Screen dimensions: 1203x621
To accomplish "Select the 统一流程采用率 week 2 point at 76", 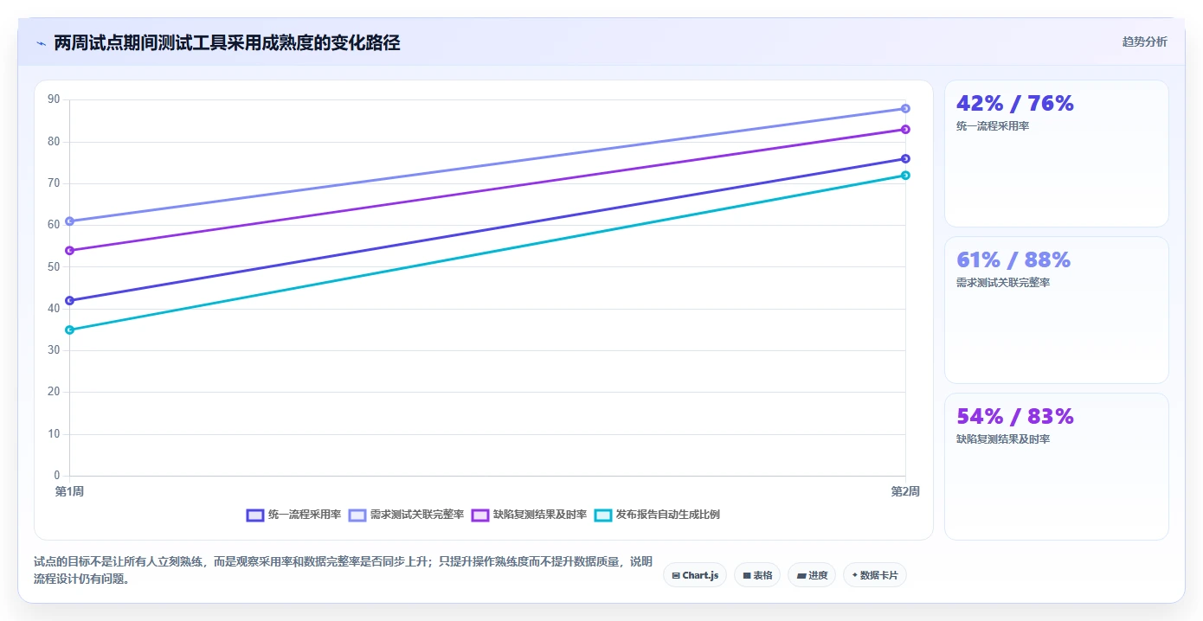I will [x=905, y=158].
